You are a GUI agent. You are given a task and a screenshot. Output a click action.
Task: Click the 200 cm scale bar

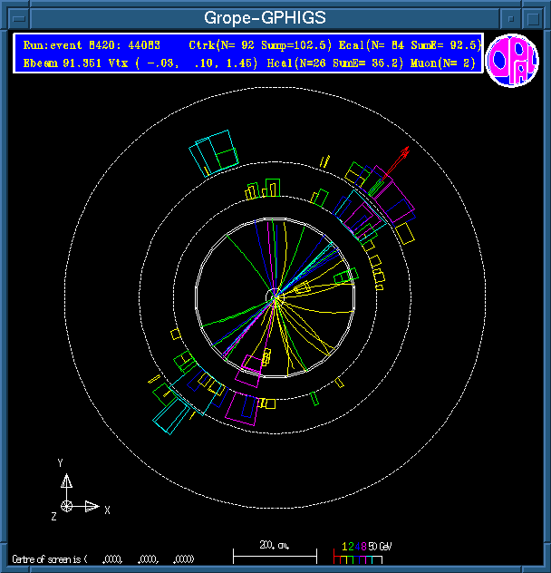275,550
